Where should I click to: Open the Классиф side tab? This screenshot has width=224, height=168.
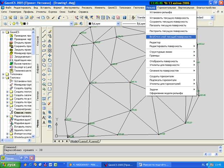(x=38, y=41)
